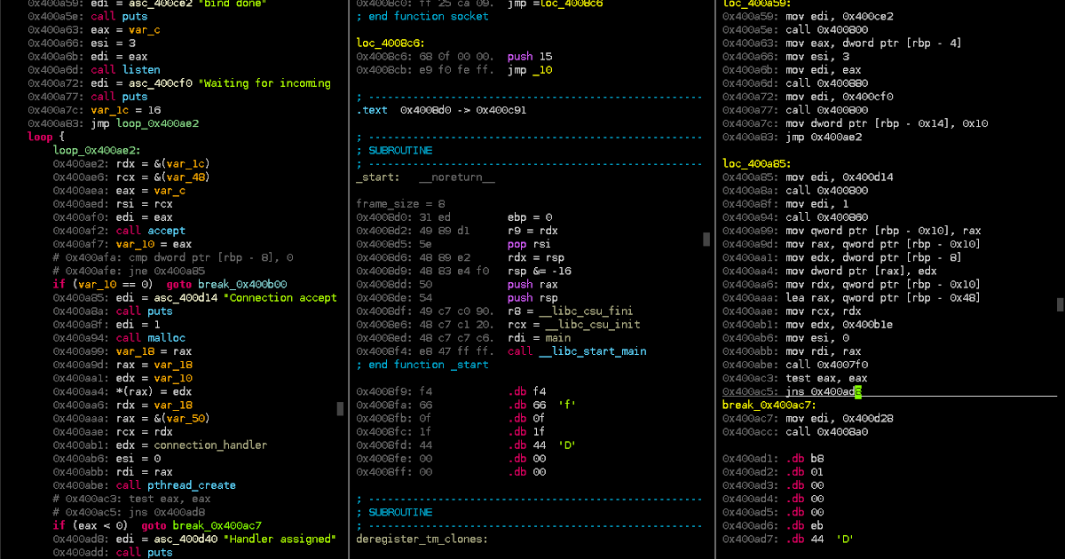
Task: Click the '; end function _start' comment
Action: 422,365
